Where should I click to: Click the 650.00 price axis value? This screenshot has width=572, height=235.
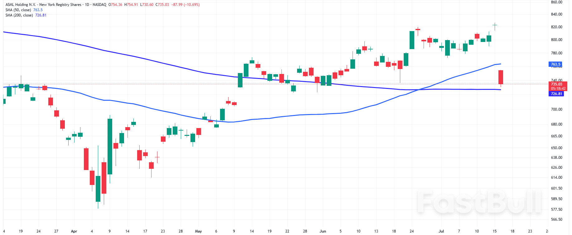pyautogui.click(x=556, y=148)
